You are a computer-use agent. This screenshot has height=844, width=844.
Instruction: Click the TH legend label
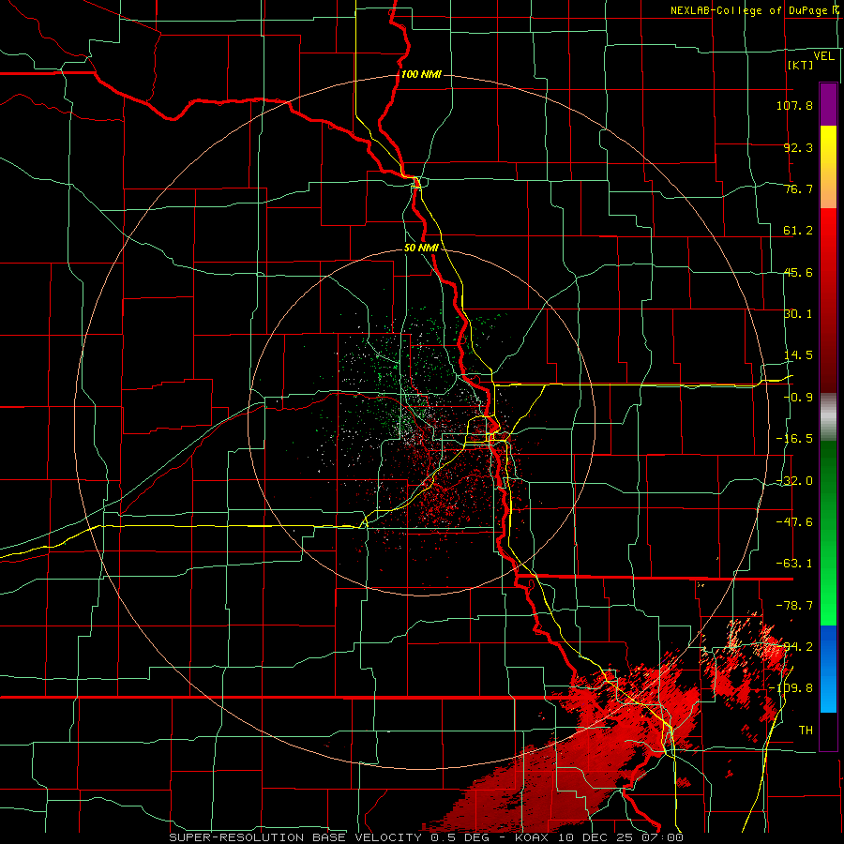(x=806, y=731)
